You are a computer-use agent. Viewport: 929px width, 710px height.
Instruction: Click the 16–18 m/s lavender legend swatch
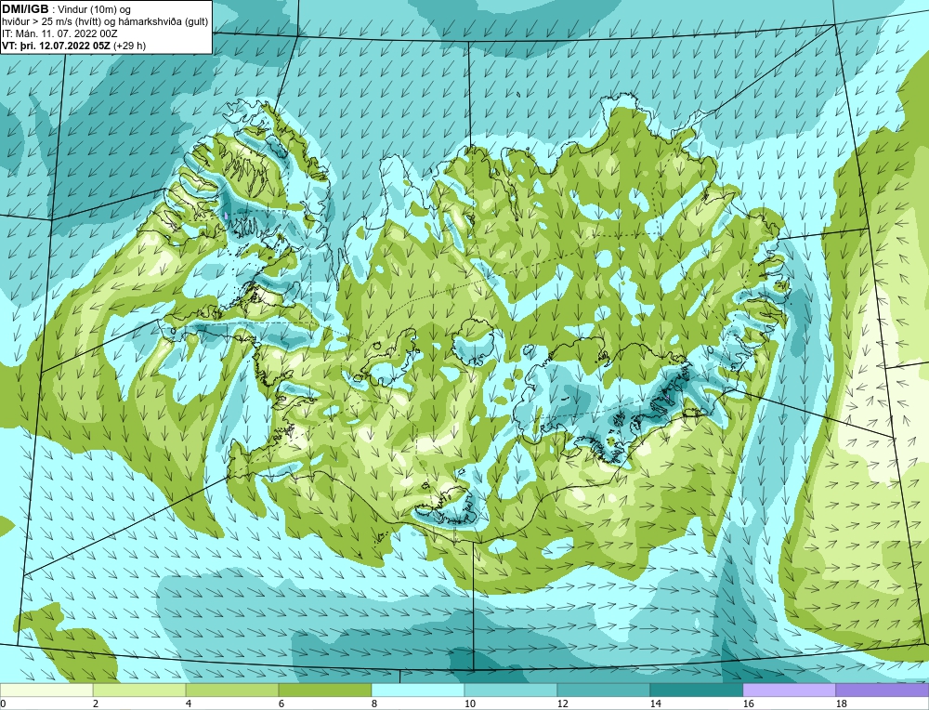789,690
